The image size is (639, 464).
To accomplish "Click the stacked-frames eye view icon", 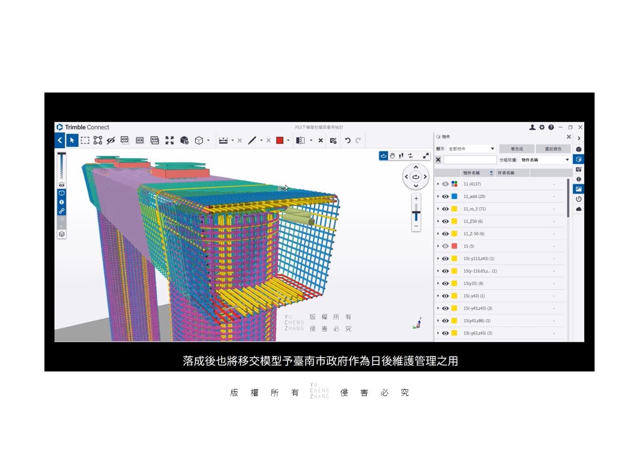I will 155,140.
